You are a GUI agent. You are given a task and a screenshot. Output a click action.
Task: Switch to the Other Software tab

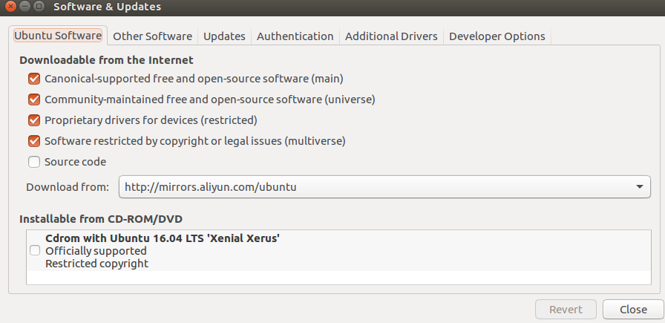coord(152,36)
